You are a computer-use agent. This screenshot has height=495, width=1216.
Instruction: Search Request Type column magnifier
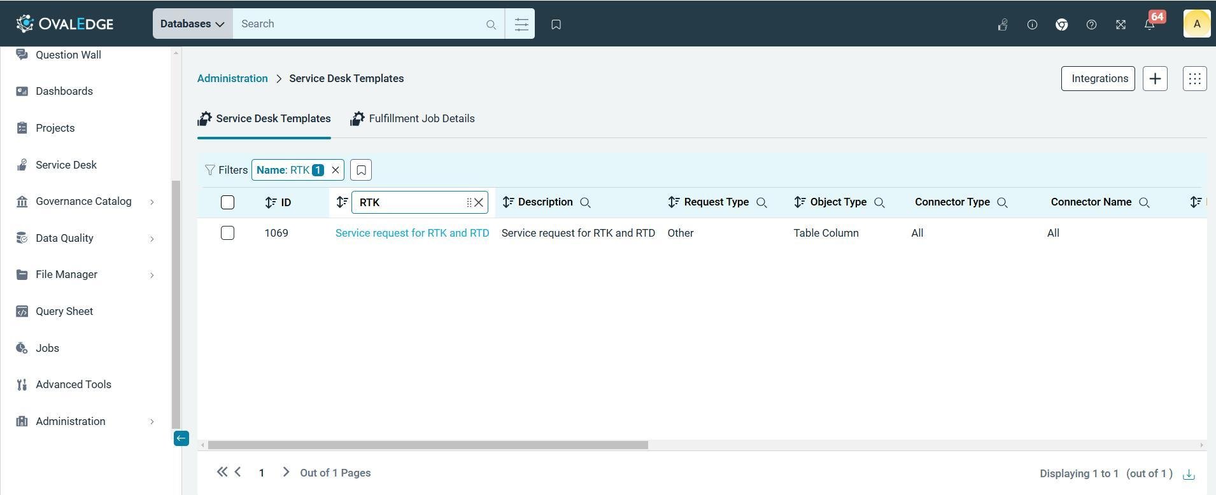(x=761, y=203)
